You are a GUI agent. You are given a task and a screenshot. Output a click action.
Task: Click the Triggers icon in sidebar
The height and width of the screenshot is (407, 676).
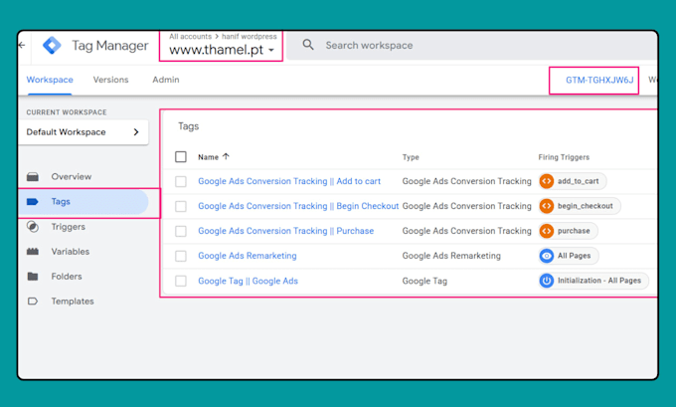pos(33,227)
